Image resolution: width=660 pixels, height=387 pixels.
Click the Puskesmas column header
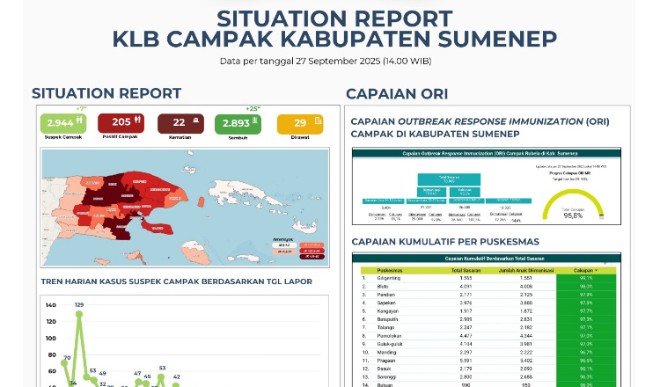pyautogui.click(x=390, y=270)
